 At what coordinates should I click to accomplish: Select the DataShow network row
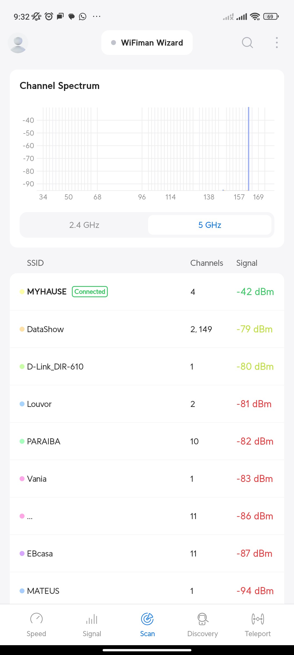click(147, 329)
